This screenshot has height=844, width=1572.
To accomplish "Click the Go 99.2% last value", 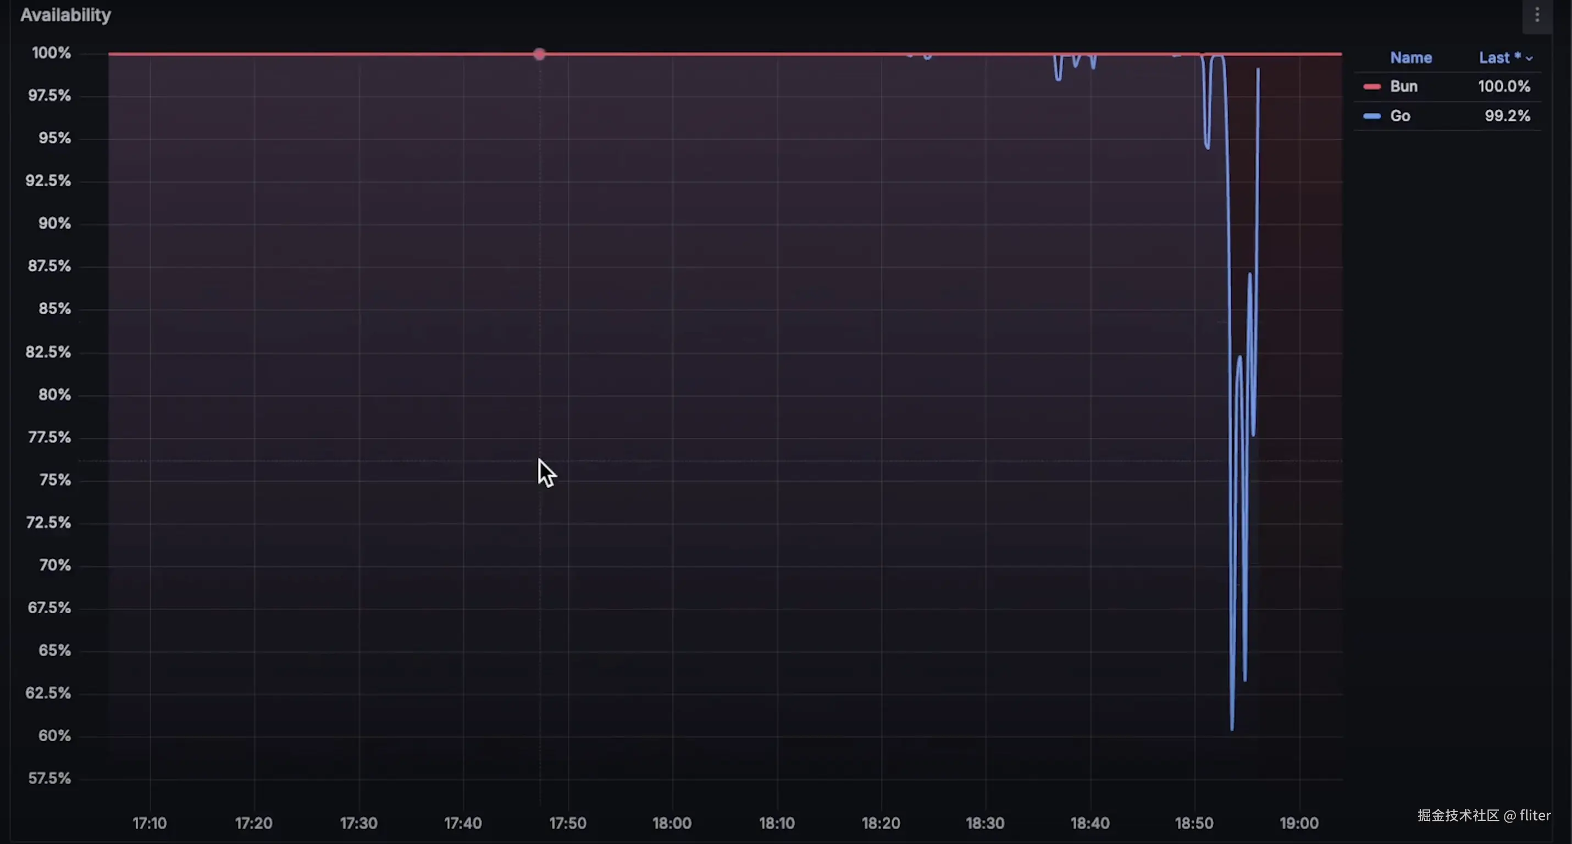I will pos(1507,116).
